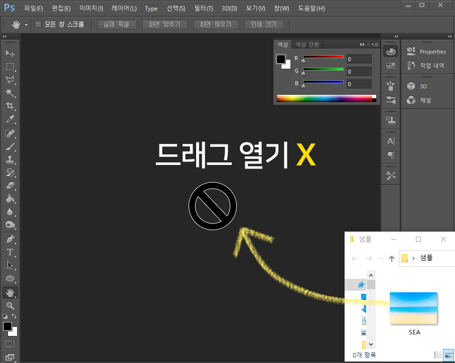This screenshot has width=455, height=363.
Task: Select the Eraser tool
Action: [10, 186]
